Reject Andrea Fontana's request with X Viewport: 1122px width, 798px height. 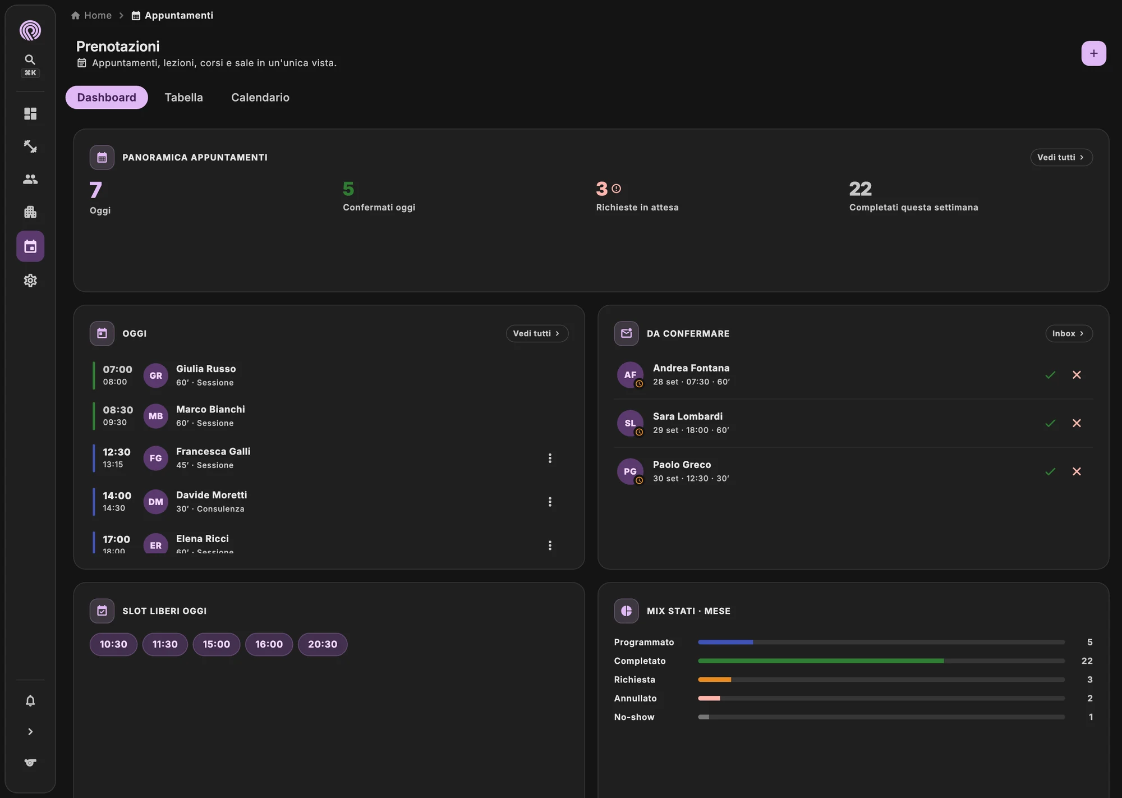click(x=1077, y=375)
